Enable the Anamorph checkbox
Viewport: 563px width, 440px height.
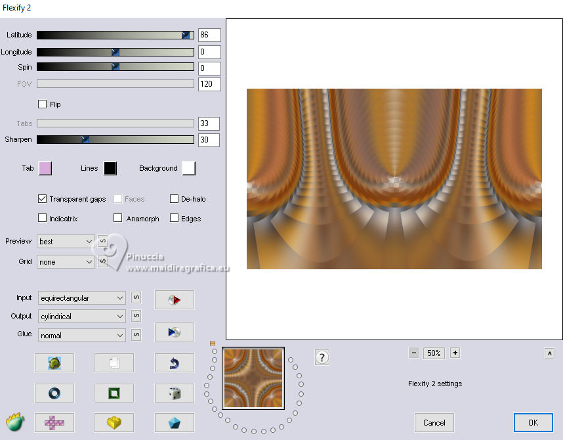pos(117,218)
